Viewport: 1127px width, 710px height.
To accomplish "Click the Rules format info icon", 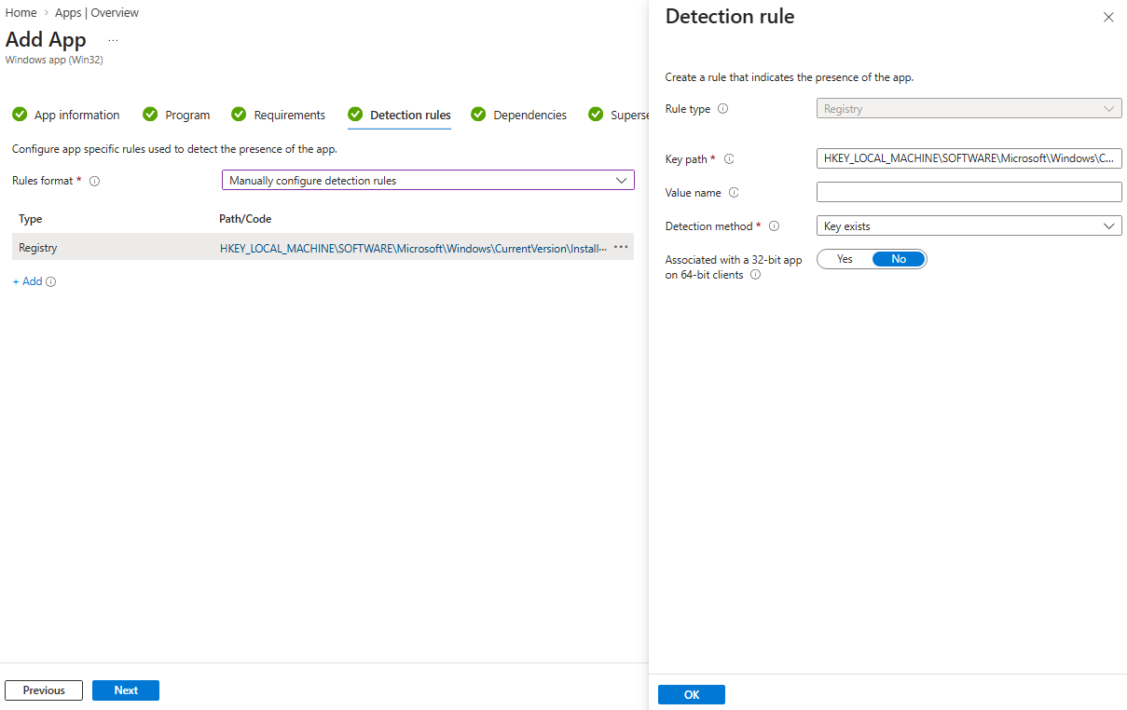I will pyautogui.click(x=94, y=181).
